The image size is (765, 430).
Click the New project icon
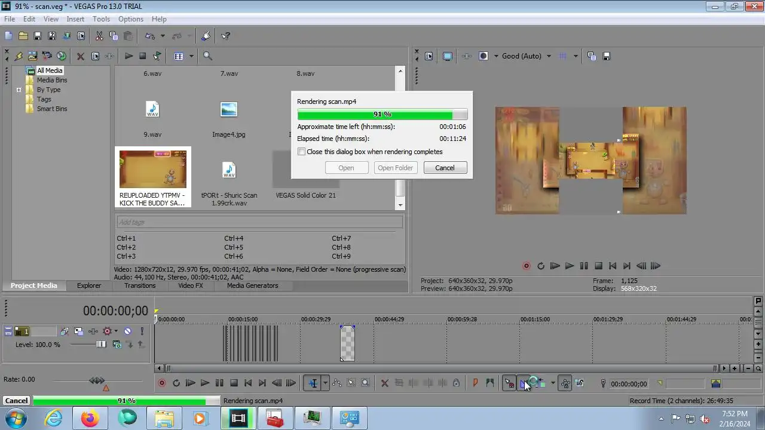click(8, 36)
